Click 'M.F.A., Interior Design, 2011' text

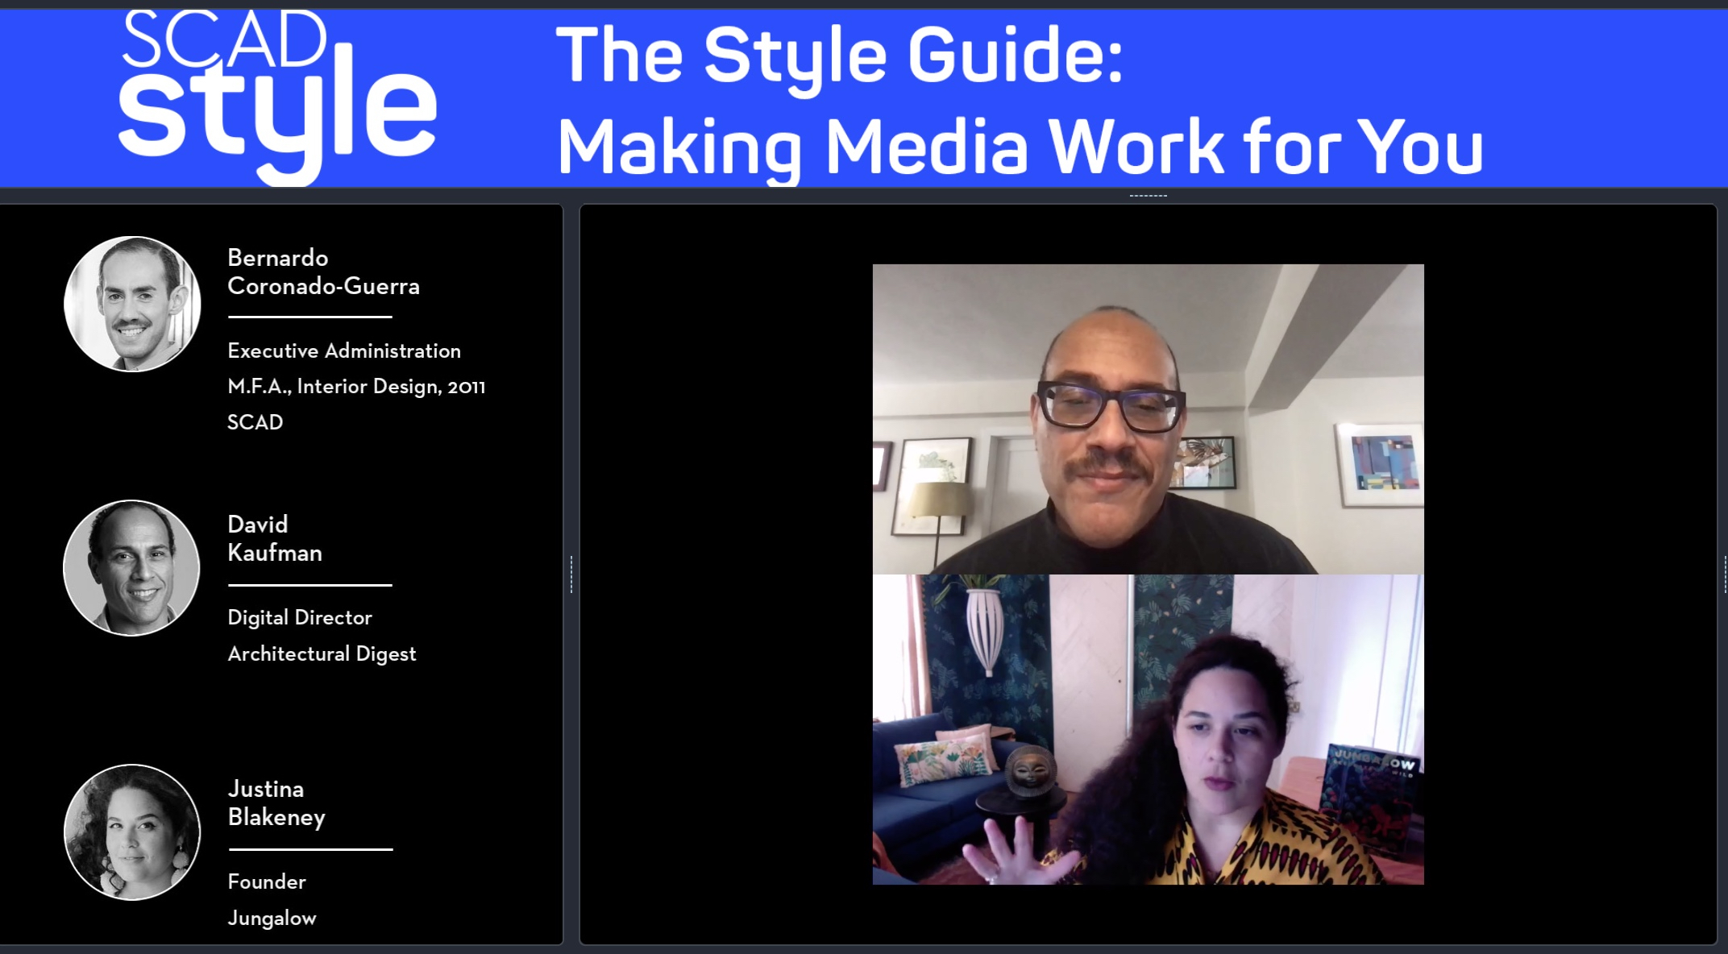coord(356,387)
